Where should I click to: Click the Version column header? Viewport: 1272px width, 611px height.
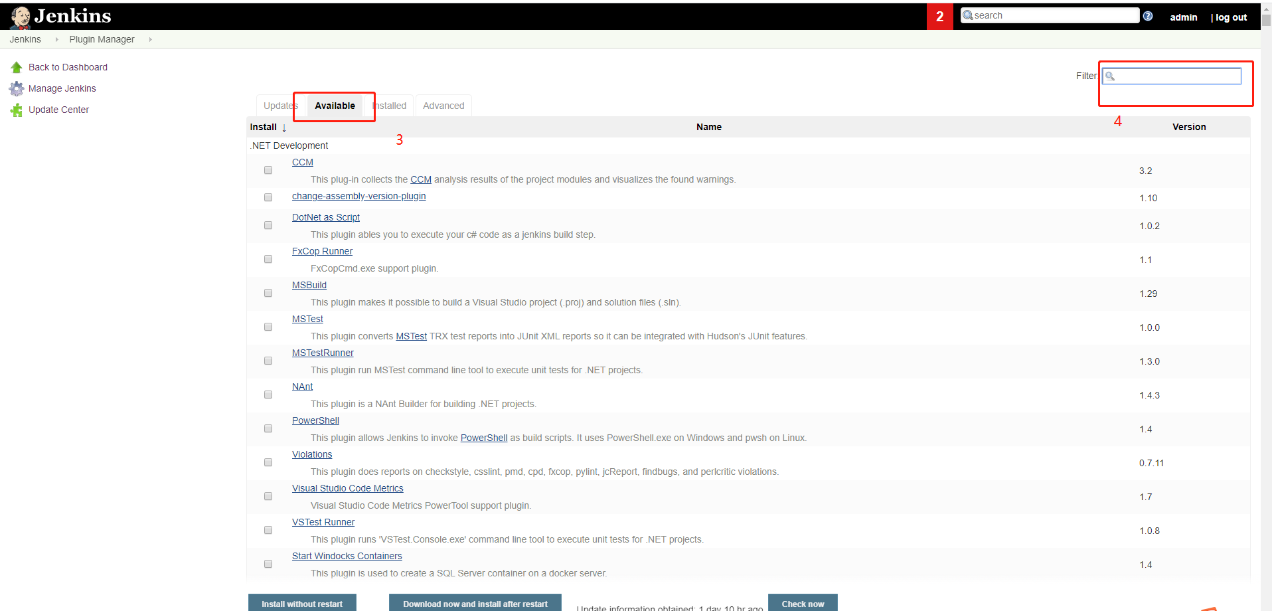(x=1189, y=127)
